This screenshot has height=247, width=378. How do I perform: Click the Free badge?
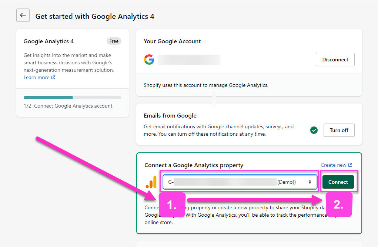point(114,41)
